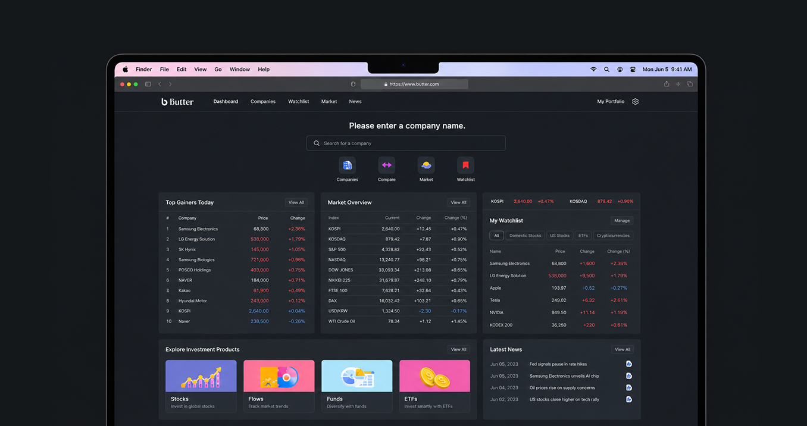Go to the Companies nav item
Image resolution: width=807 pixels, height=426 pixels.
point(263,102)
